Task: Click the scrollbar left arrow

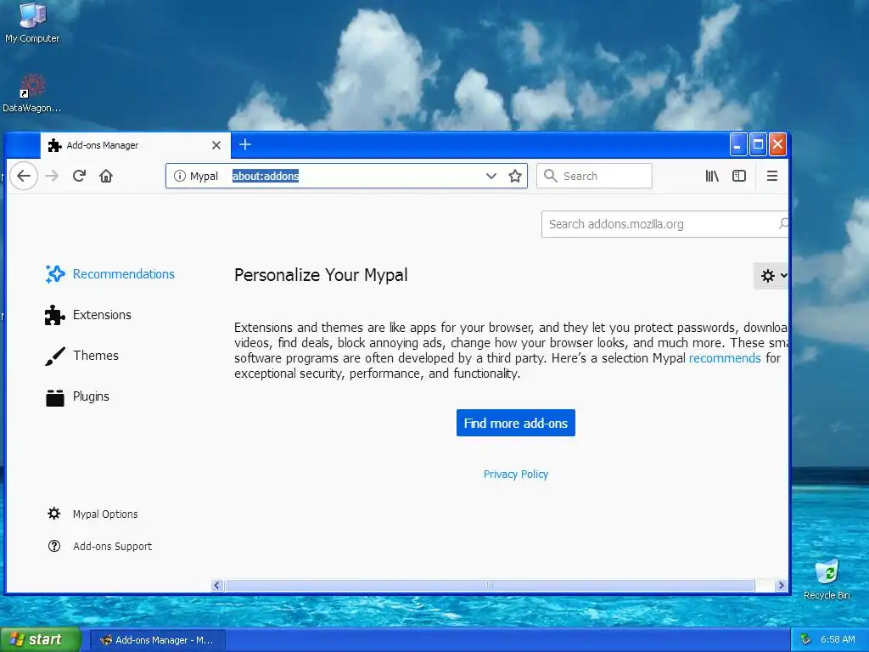Action: point(217,586)
